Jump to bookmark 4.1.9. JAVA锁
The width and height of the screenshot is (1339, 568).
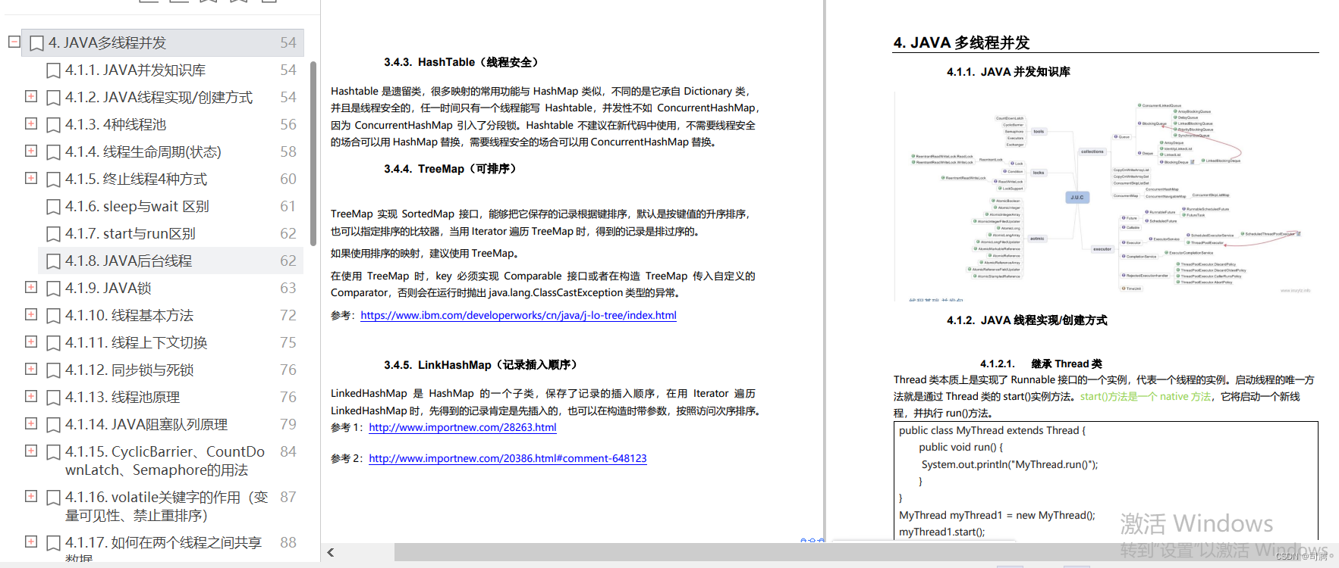[x=108, y=288]
